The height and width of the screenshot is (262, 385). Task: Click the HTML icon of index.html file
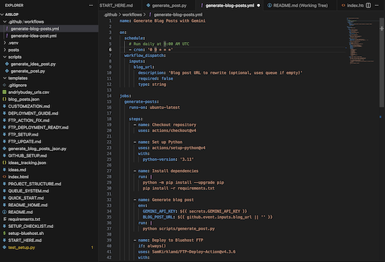tap(4, 177)
